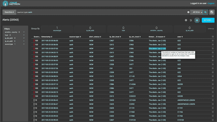Click the Filters panel heading
Image resolution: width=217 pixels, height=122 pixels.
7,29
